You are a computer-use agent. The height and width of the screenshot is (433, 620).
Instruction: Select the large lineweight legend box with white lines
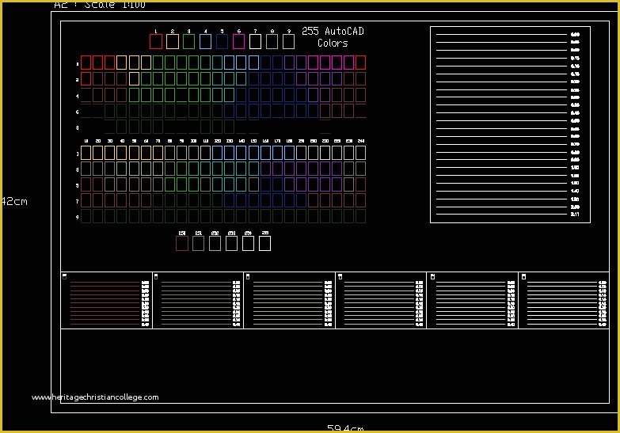pyautogui.click(x=510, y=124)
